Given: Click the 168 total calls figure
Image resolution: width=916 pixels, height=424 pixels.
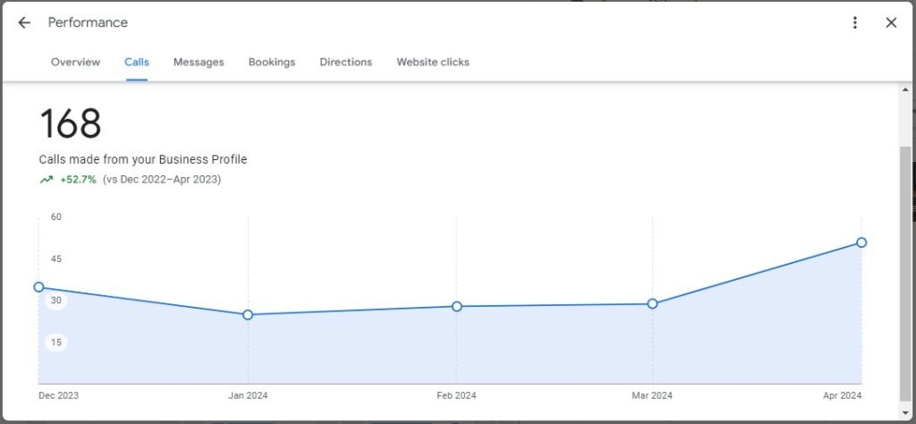Looking at the screenshot, I should pos(71,124).
